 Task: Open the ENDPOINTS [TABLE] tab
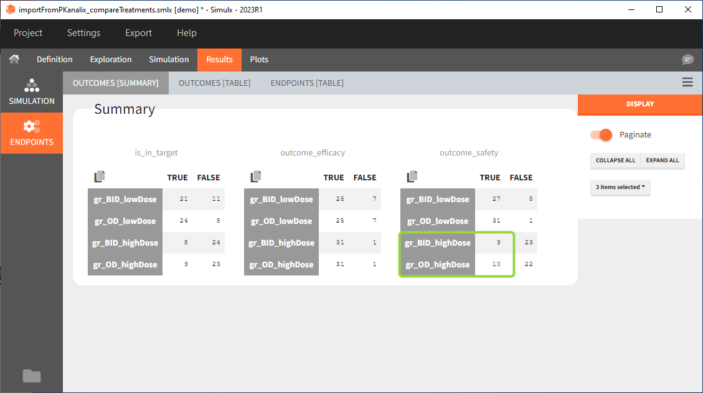coord(306,82)
